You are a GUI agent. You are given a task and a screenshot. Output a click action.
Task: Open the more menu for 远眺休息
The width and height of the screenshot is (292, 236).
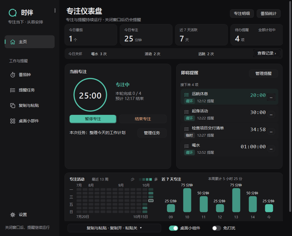pyautogui.click(x=271, y=97)
